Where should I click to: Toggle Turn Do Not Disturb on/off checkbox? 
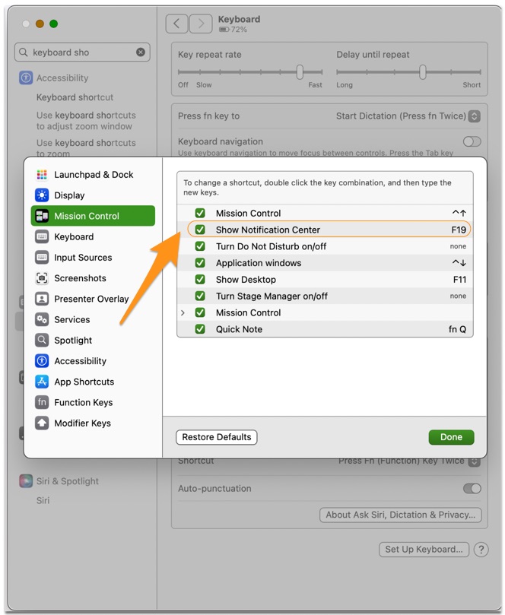200,246
